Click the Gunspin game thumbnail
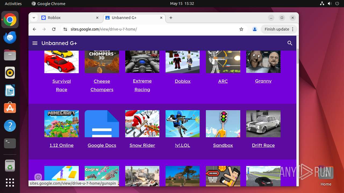The width and height of the screenshot is (344, 193). point(102,173)
